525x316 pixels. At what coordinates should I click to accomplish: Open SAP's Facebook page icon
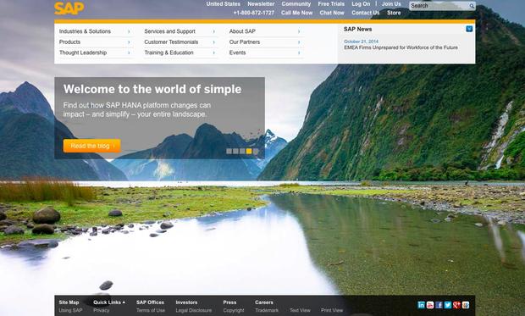[439, 305]
